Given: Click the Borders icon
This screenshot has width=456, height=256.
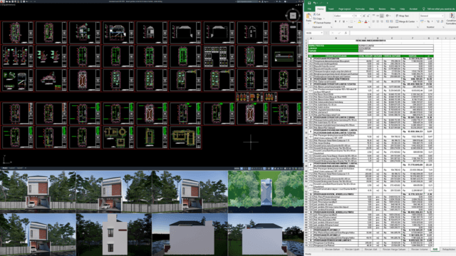Looking at the screenshot, I should 351,21.
